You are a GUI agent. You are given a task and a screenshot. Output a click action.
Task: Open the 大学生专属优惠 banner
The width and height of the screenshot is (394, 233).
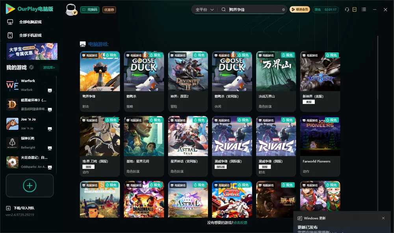click(32, 52)
